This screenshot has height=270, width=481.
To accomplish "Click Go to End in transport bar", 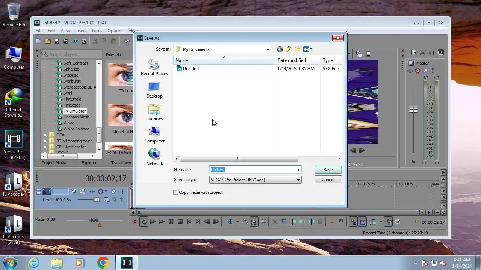I will click(198, 222).
